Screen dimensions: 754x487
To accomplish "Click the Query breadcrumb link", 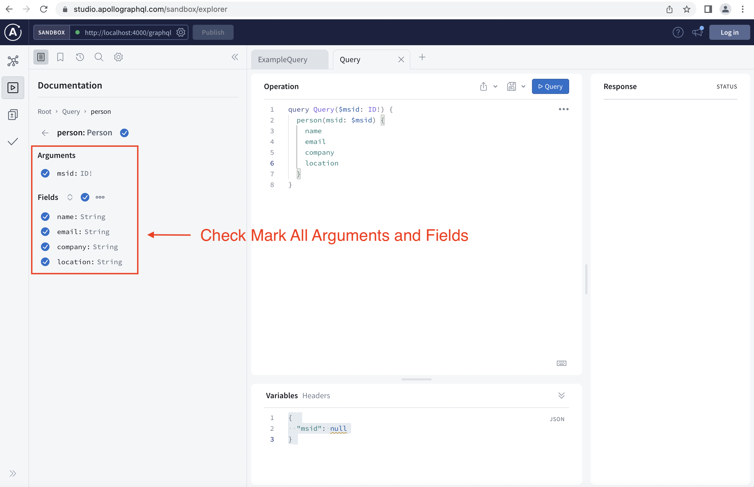I will [71, 112].
